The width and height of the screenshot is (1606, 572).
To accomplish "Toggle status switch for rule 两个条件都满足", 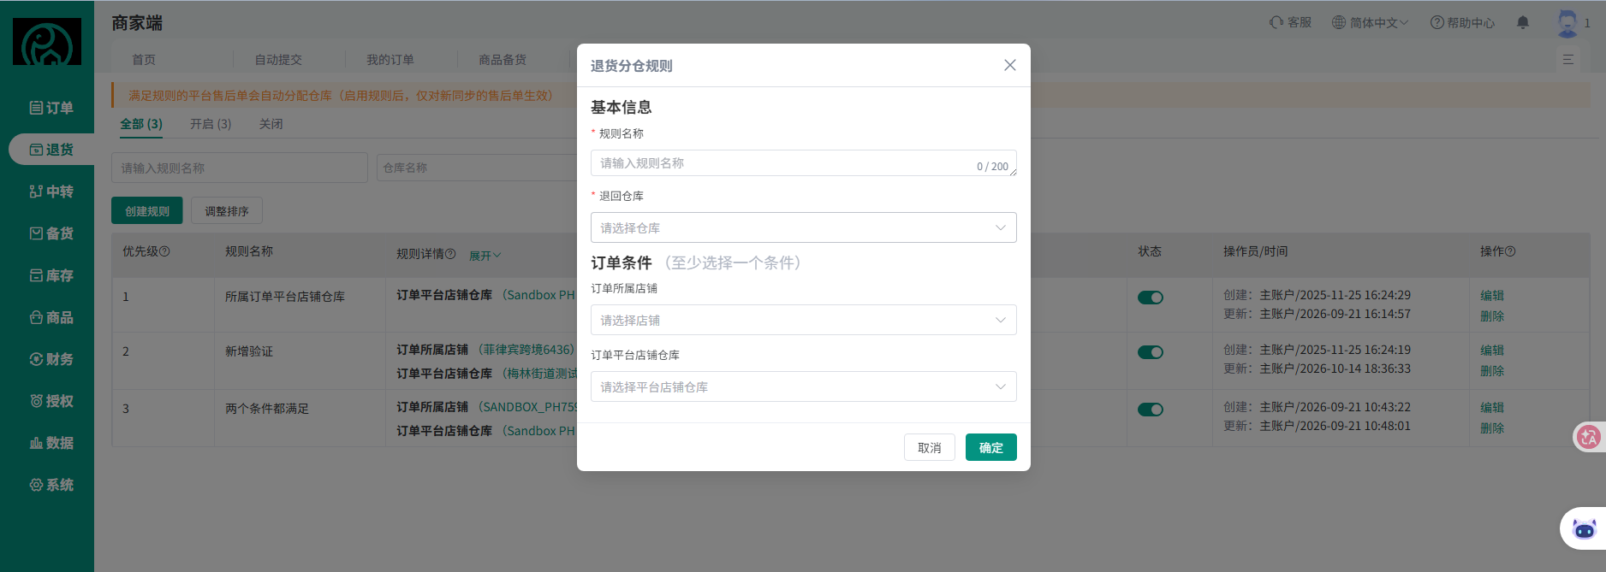I will (x=1151, y=410).
